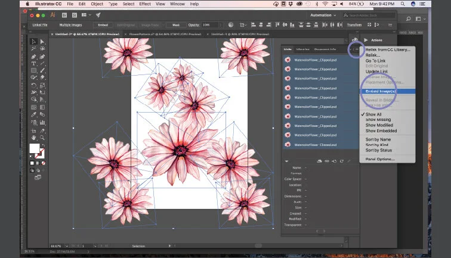Choose the Hand tool
Image resolution: width=451 pixels, height=258 pixels.
pyautogui.click(x=33, y=138)
